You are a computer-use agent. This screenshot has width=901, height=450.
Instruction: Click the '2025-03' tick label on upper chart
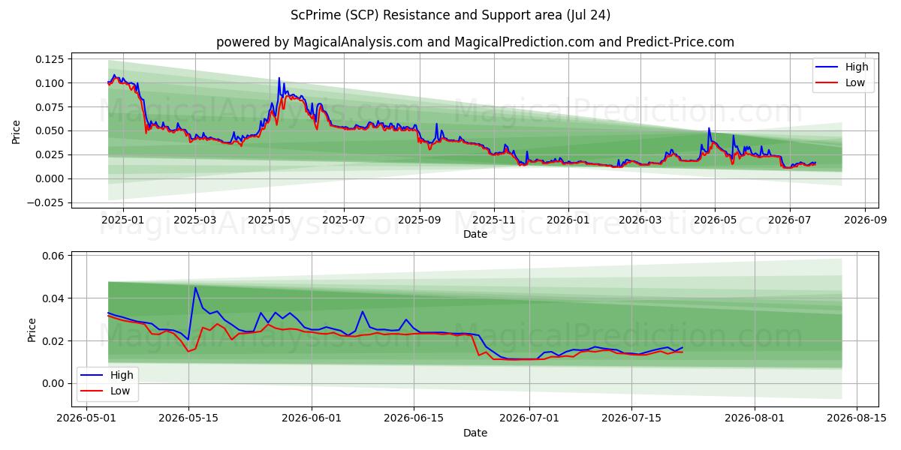[x=195, y=220]
